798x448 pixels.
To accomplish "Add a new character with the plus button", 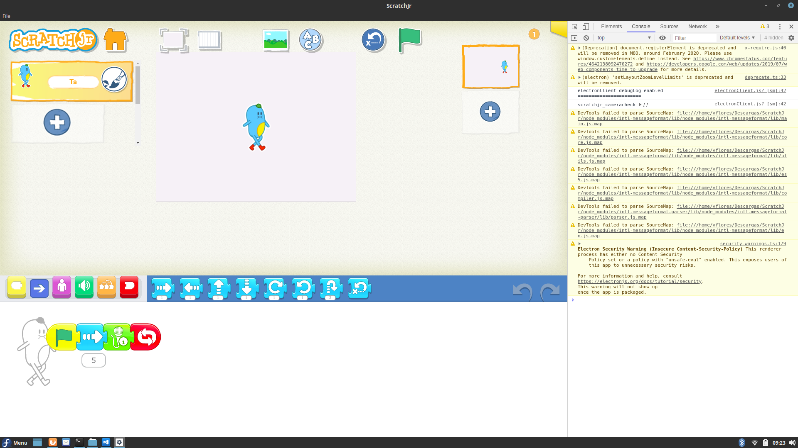I will 57,122.
